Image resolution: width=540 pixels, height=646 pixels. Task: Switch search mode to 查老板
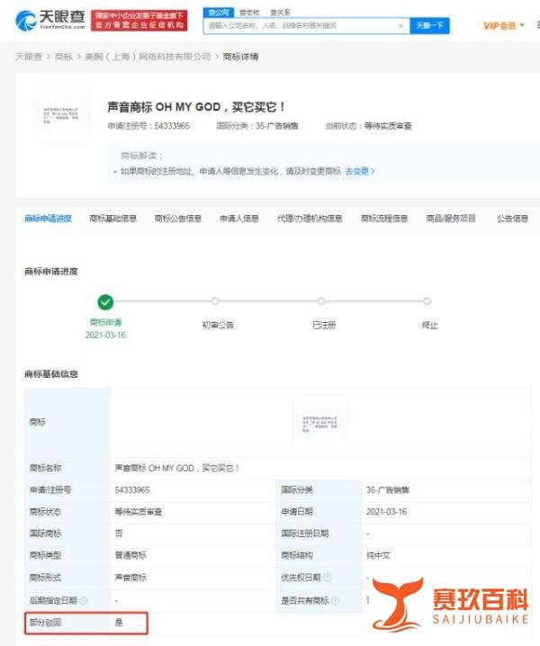(x=250, y=13)
